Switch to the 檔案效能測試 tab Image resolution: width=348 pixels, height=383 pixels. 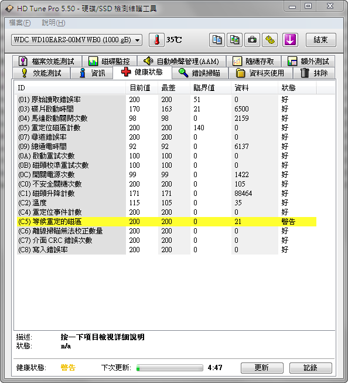point(47,61)
